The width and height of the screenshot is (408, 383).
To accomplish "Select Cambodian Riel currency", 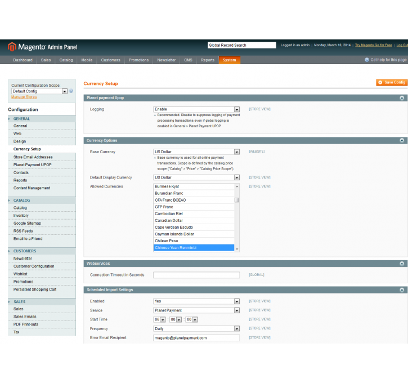I will tap(194, 214).
